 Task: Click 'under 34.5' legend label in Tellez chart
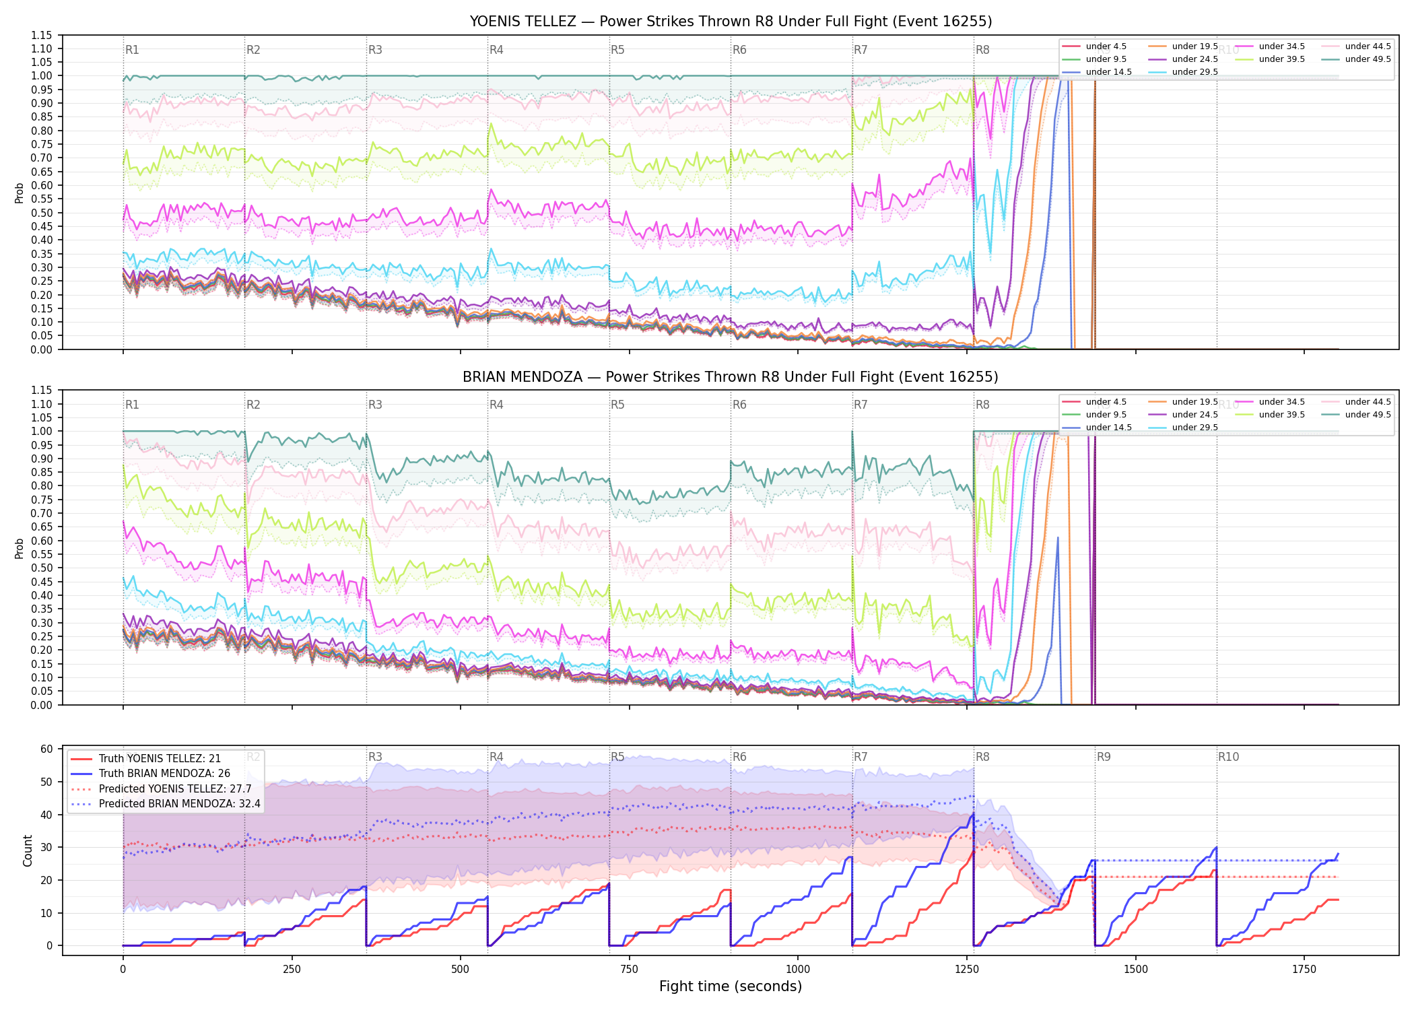point(1282,46)
